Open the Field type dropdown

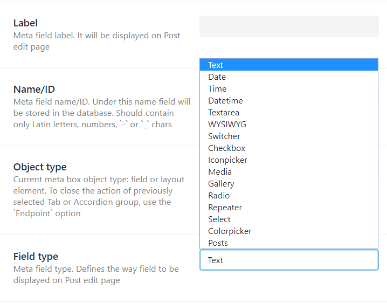pyautogui.click(x=289, y=260)
